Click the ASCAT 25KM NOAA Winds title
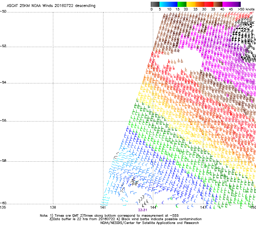The height and width of the screenshot is (225, 256). (51, 6)
